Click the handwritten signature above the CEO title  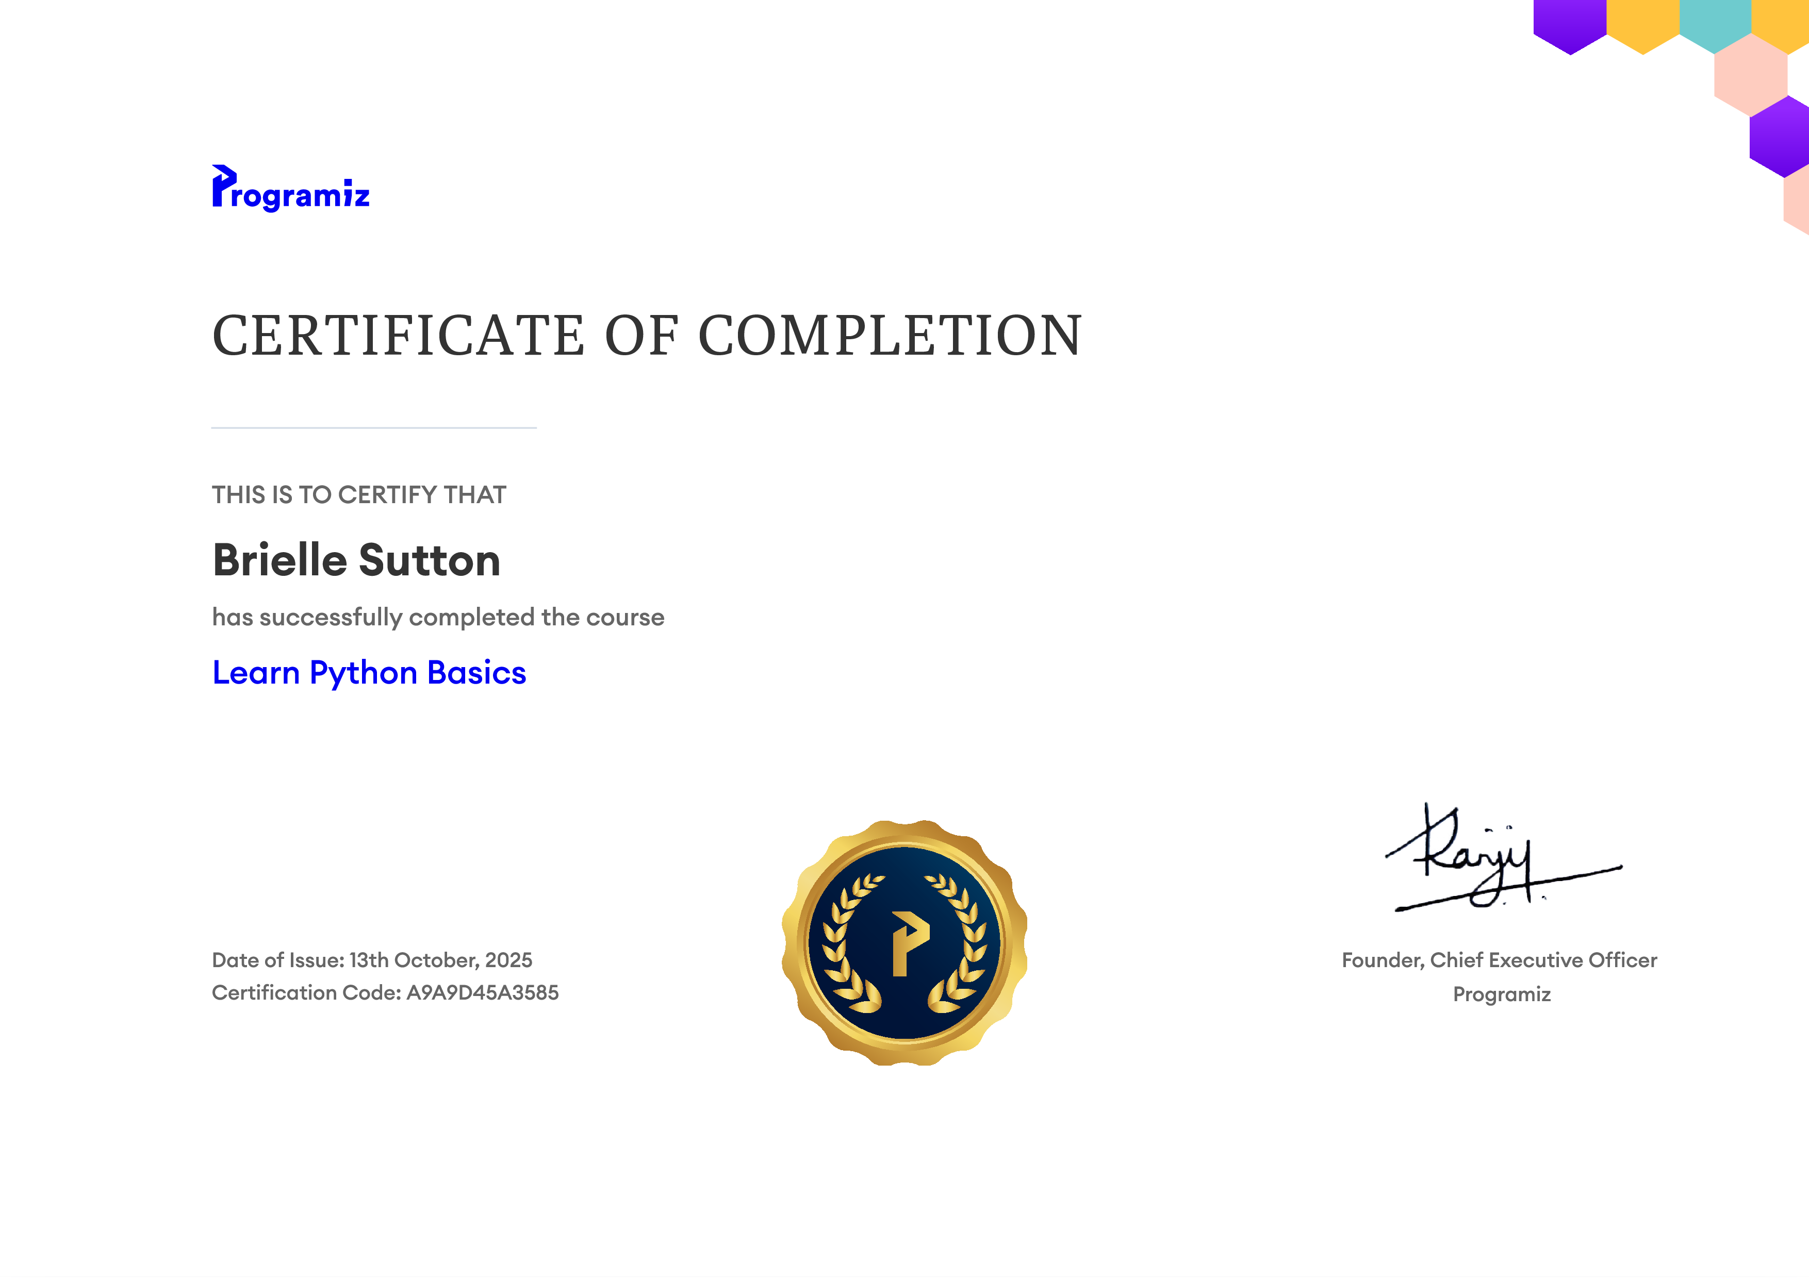pos(1503,857)
